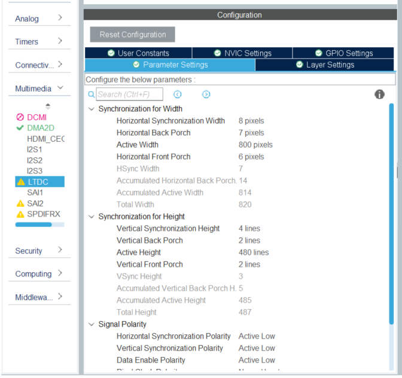Click the Accumulated Active Height value 485
402x378 pixels.
tap(245, 300)
